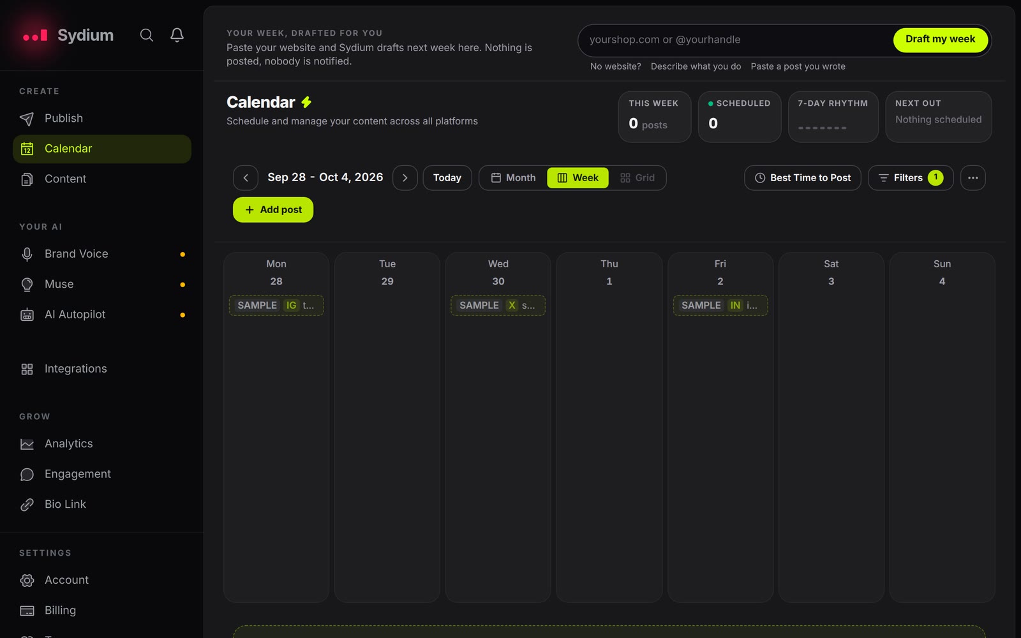Focus the website or handle input field
The height and width of the screenshot is (638, 1021).
point(737,40)
